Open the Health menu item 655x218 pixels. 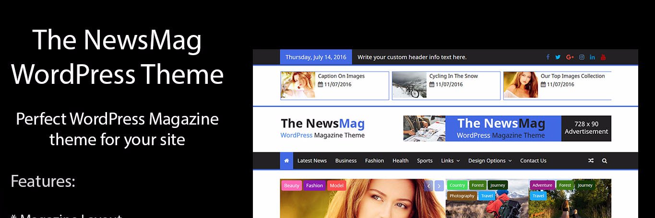click(400, 161)
